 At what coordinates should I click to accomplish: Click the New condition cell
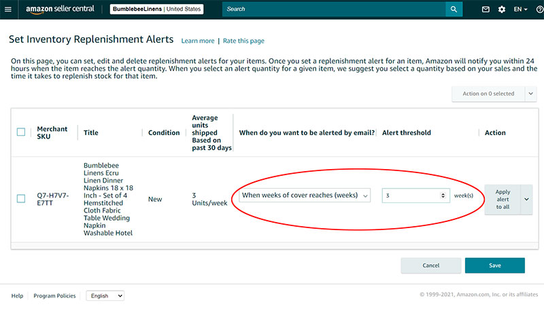point(155,199)
